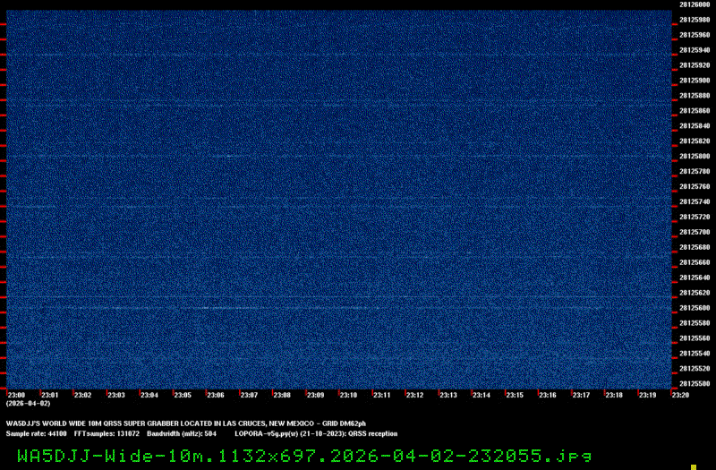Click the 28125960 frequency axis value
This screenshot has width=716, height=470.
coord(695,35)
